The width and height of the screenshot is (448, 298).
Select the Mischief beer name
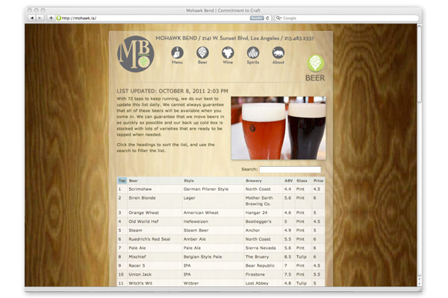coord(137,257)
